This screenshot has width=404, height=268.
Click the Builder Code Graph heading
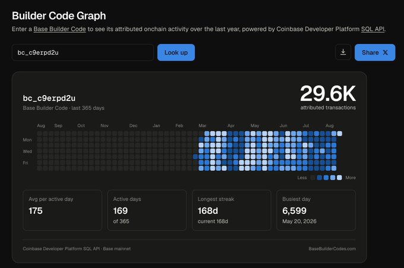click(x=59, y=15)
